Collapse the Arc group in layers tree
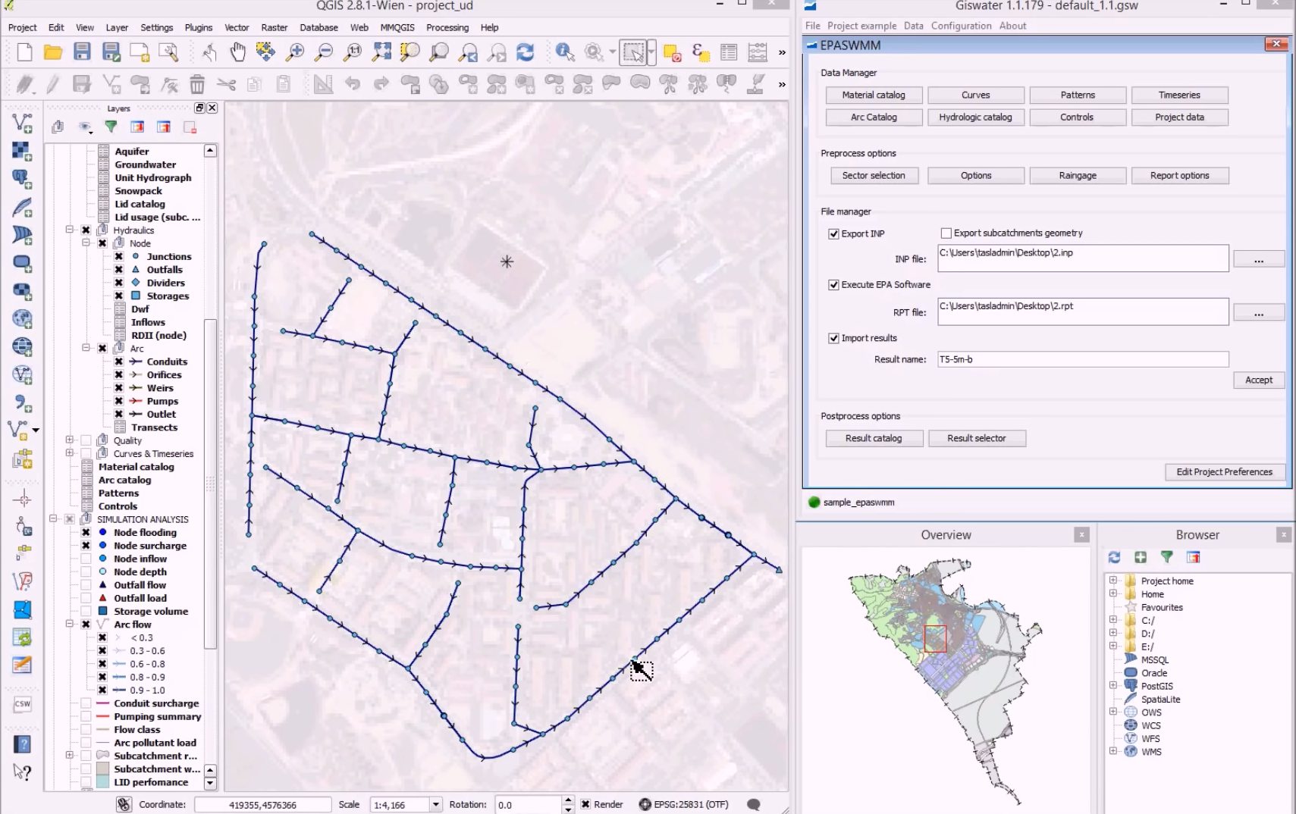Viewport: 1296px width, 814px height. 86,348
